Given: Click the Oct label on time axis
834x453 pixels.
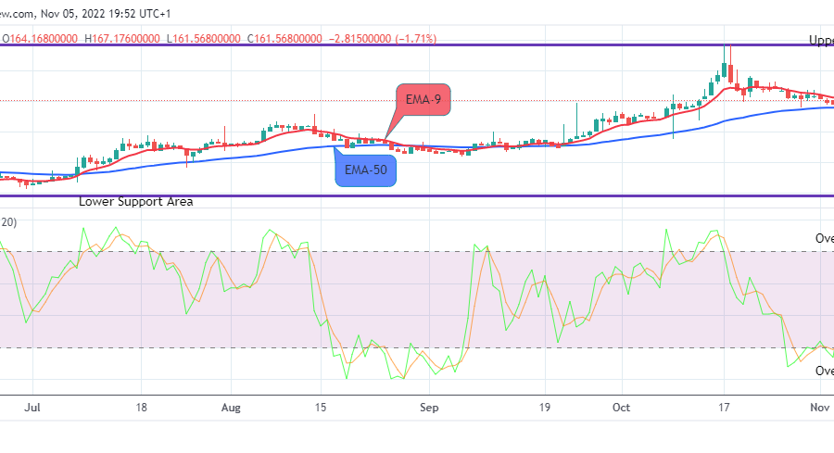Looking at the screenshot, I should tap(622, 407).
